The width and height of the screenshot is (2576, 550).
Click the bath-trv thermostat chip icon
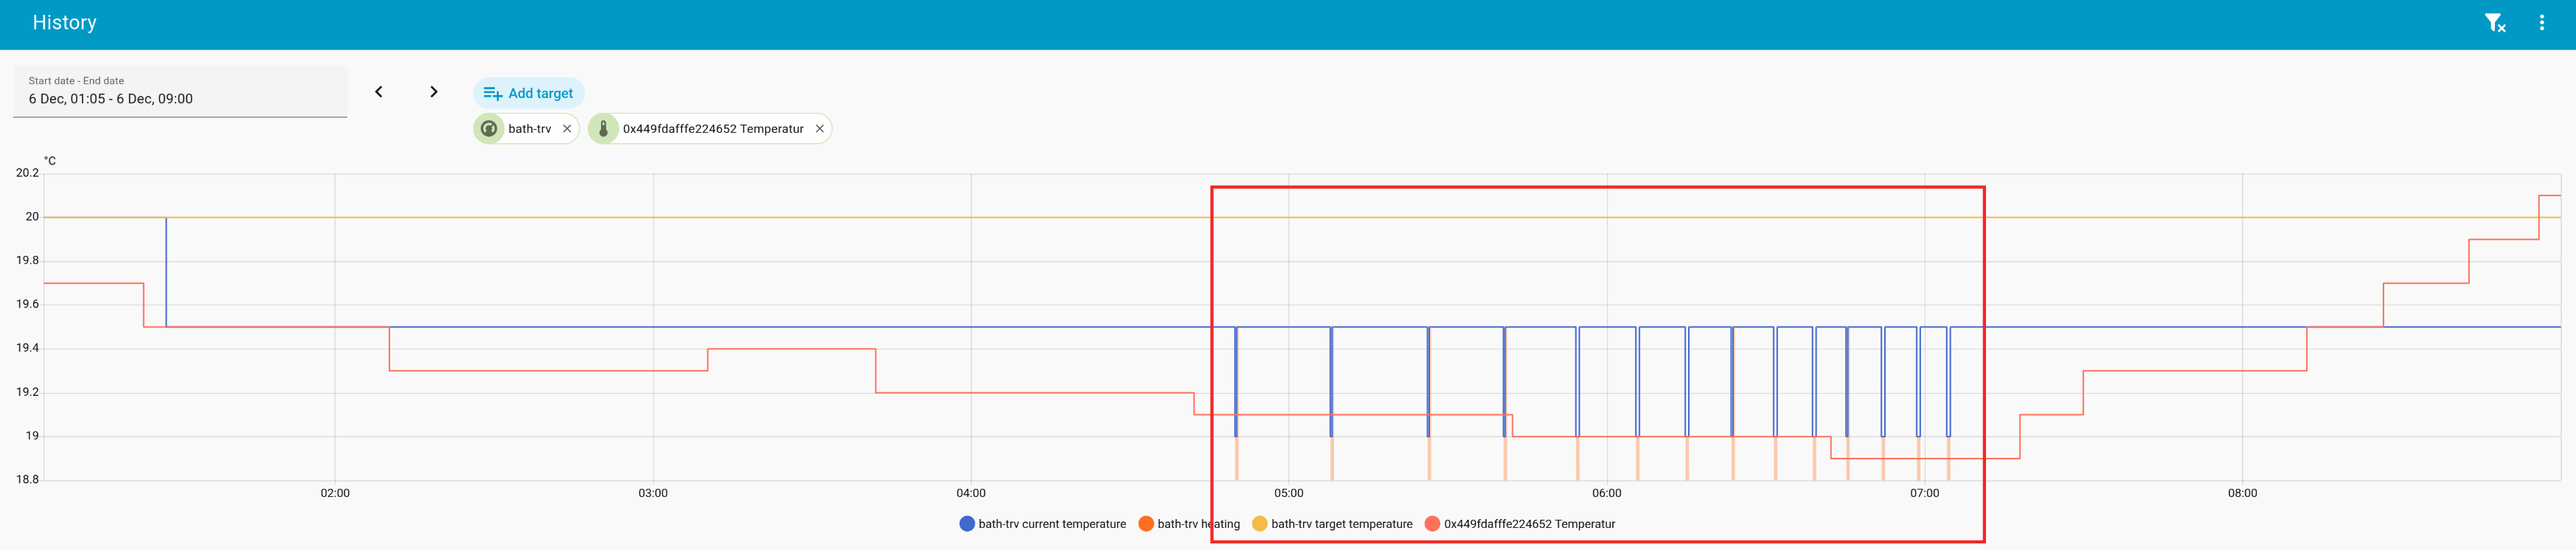tap(489, 129)
